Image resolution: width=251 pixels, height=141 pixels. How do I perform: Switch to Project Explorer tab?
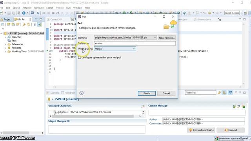[6, 20]
